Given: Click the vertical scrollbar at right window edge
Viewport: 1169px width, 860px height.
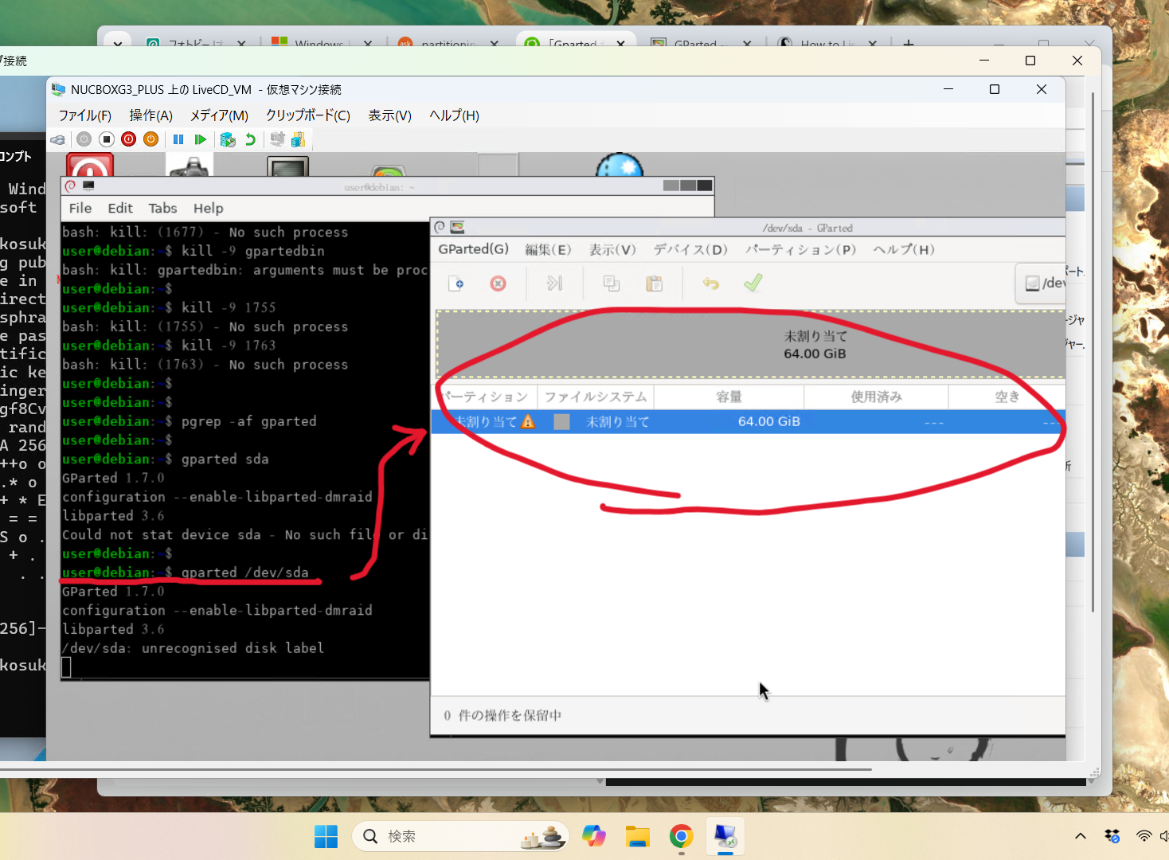Looking at the screenshot, I should pyautogui.click(x=1093, y=350).
